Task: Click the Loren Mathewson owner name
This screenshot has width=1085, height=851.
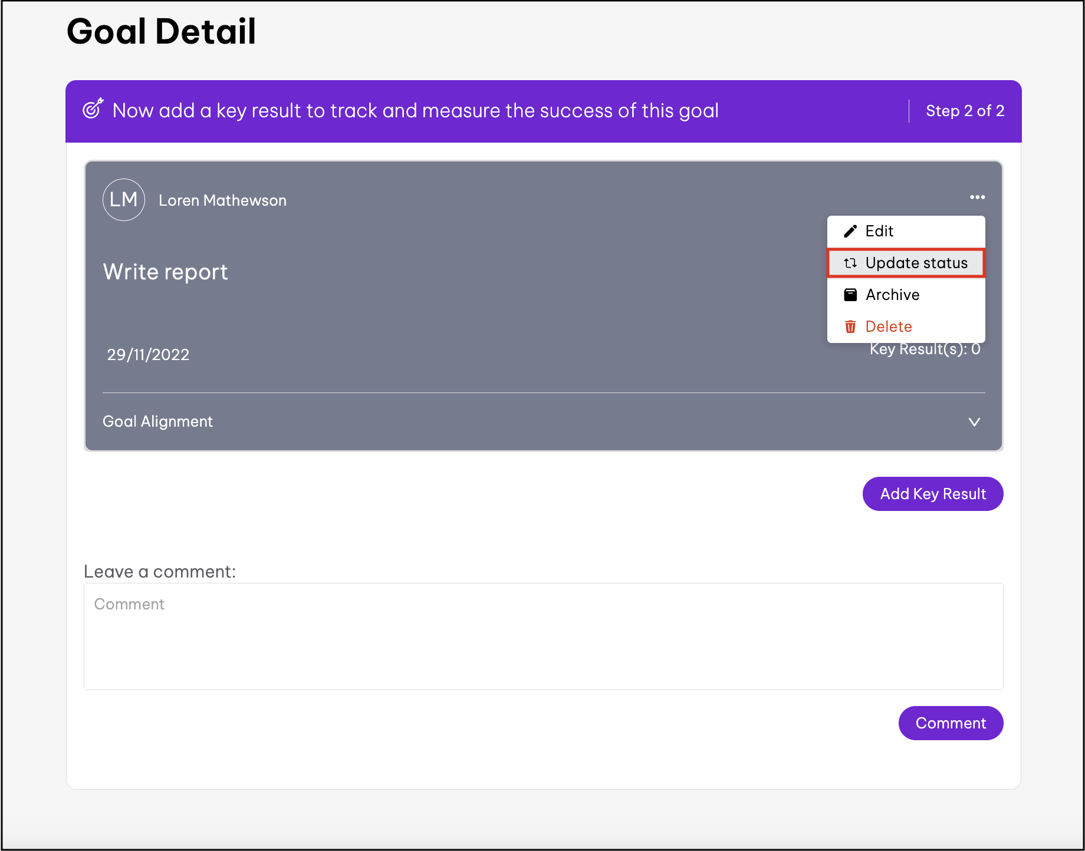Action: coord(222,200)
